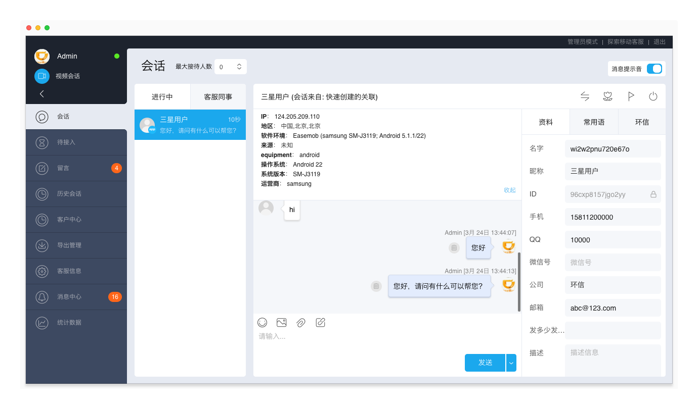Click the paperclip attach file icon
698x409 pixels.
(301, 322)
